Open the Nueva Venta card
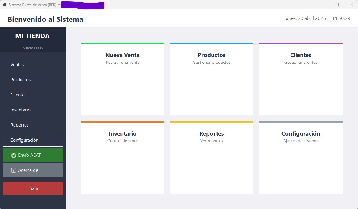358x209 pixels. pos(123,79)
